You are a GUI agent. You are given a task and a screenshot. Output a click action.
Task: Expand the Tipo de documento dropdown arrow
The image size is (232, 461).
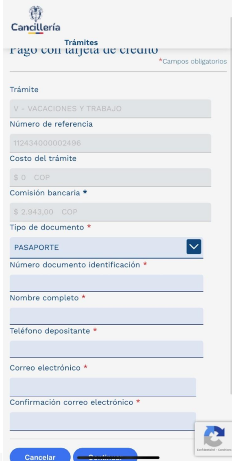point(194,247)
